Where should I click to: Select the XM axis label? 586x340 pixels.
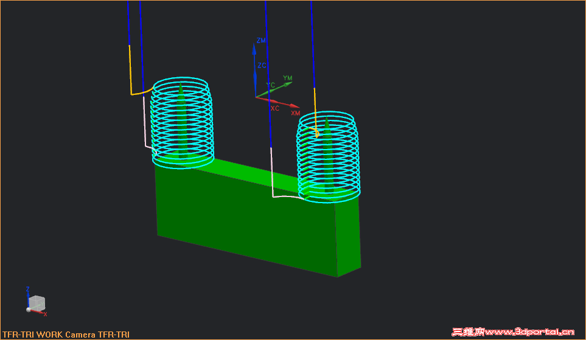pos(295,113)
